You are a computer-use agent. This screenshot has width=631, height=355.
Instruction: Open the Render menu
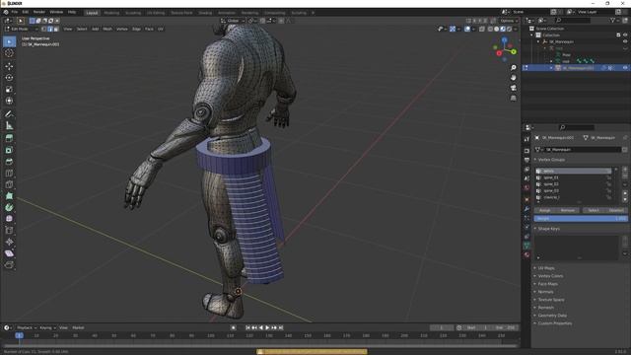(x=39, y=12)
